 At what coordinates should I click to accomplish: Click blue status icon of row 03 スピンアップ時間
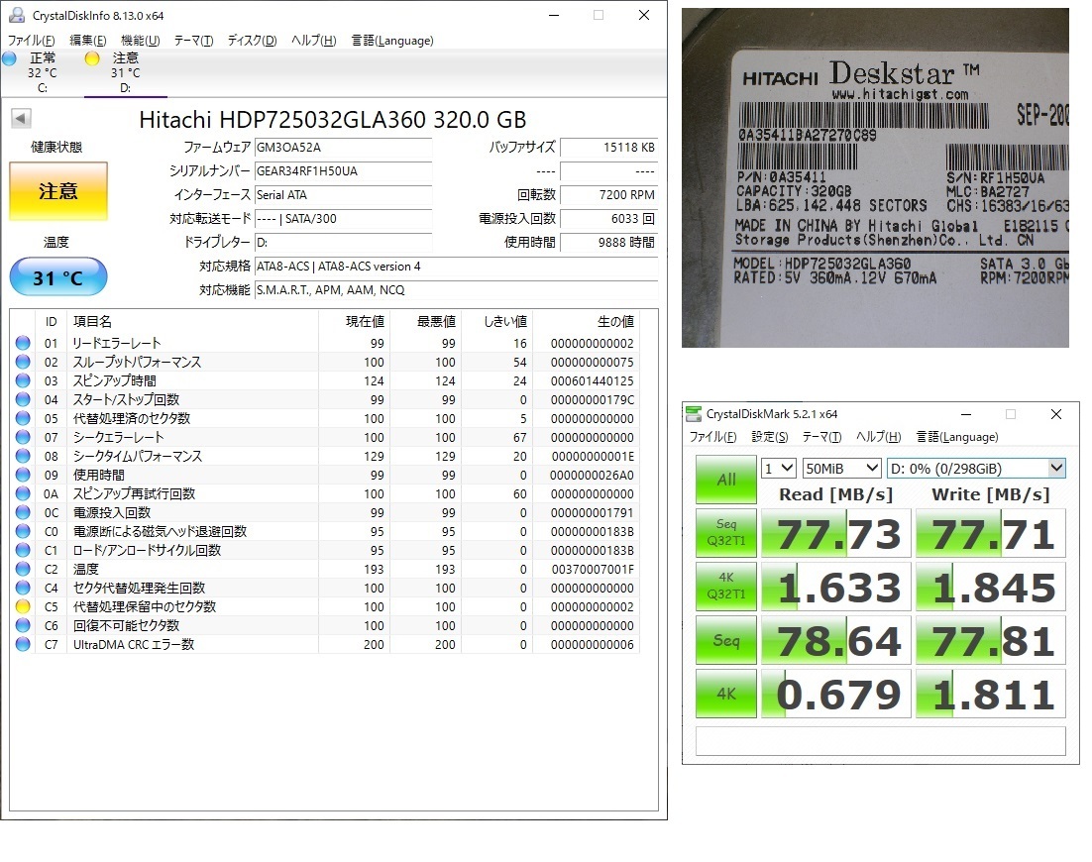point(23,380)
